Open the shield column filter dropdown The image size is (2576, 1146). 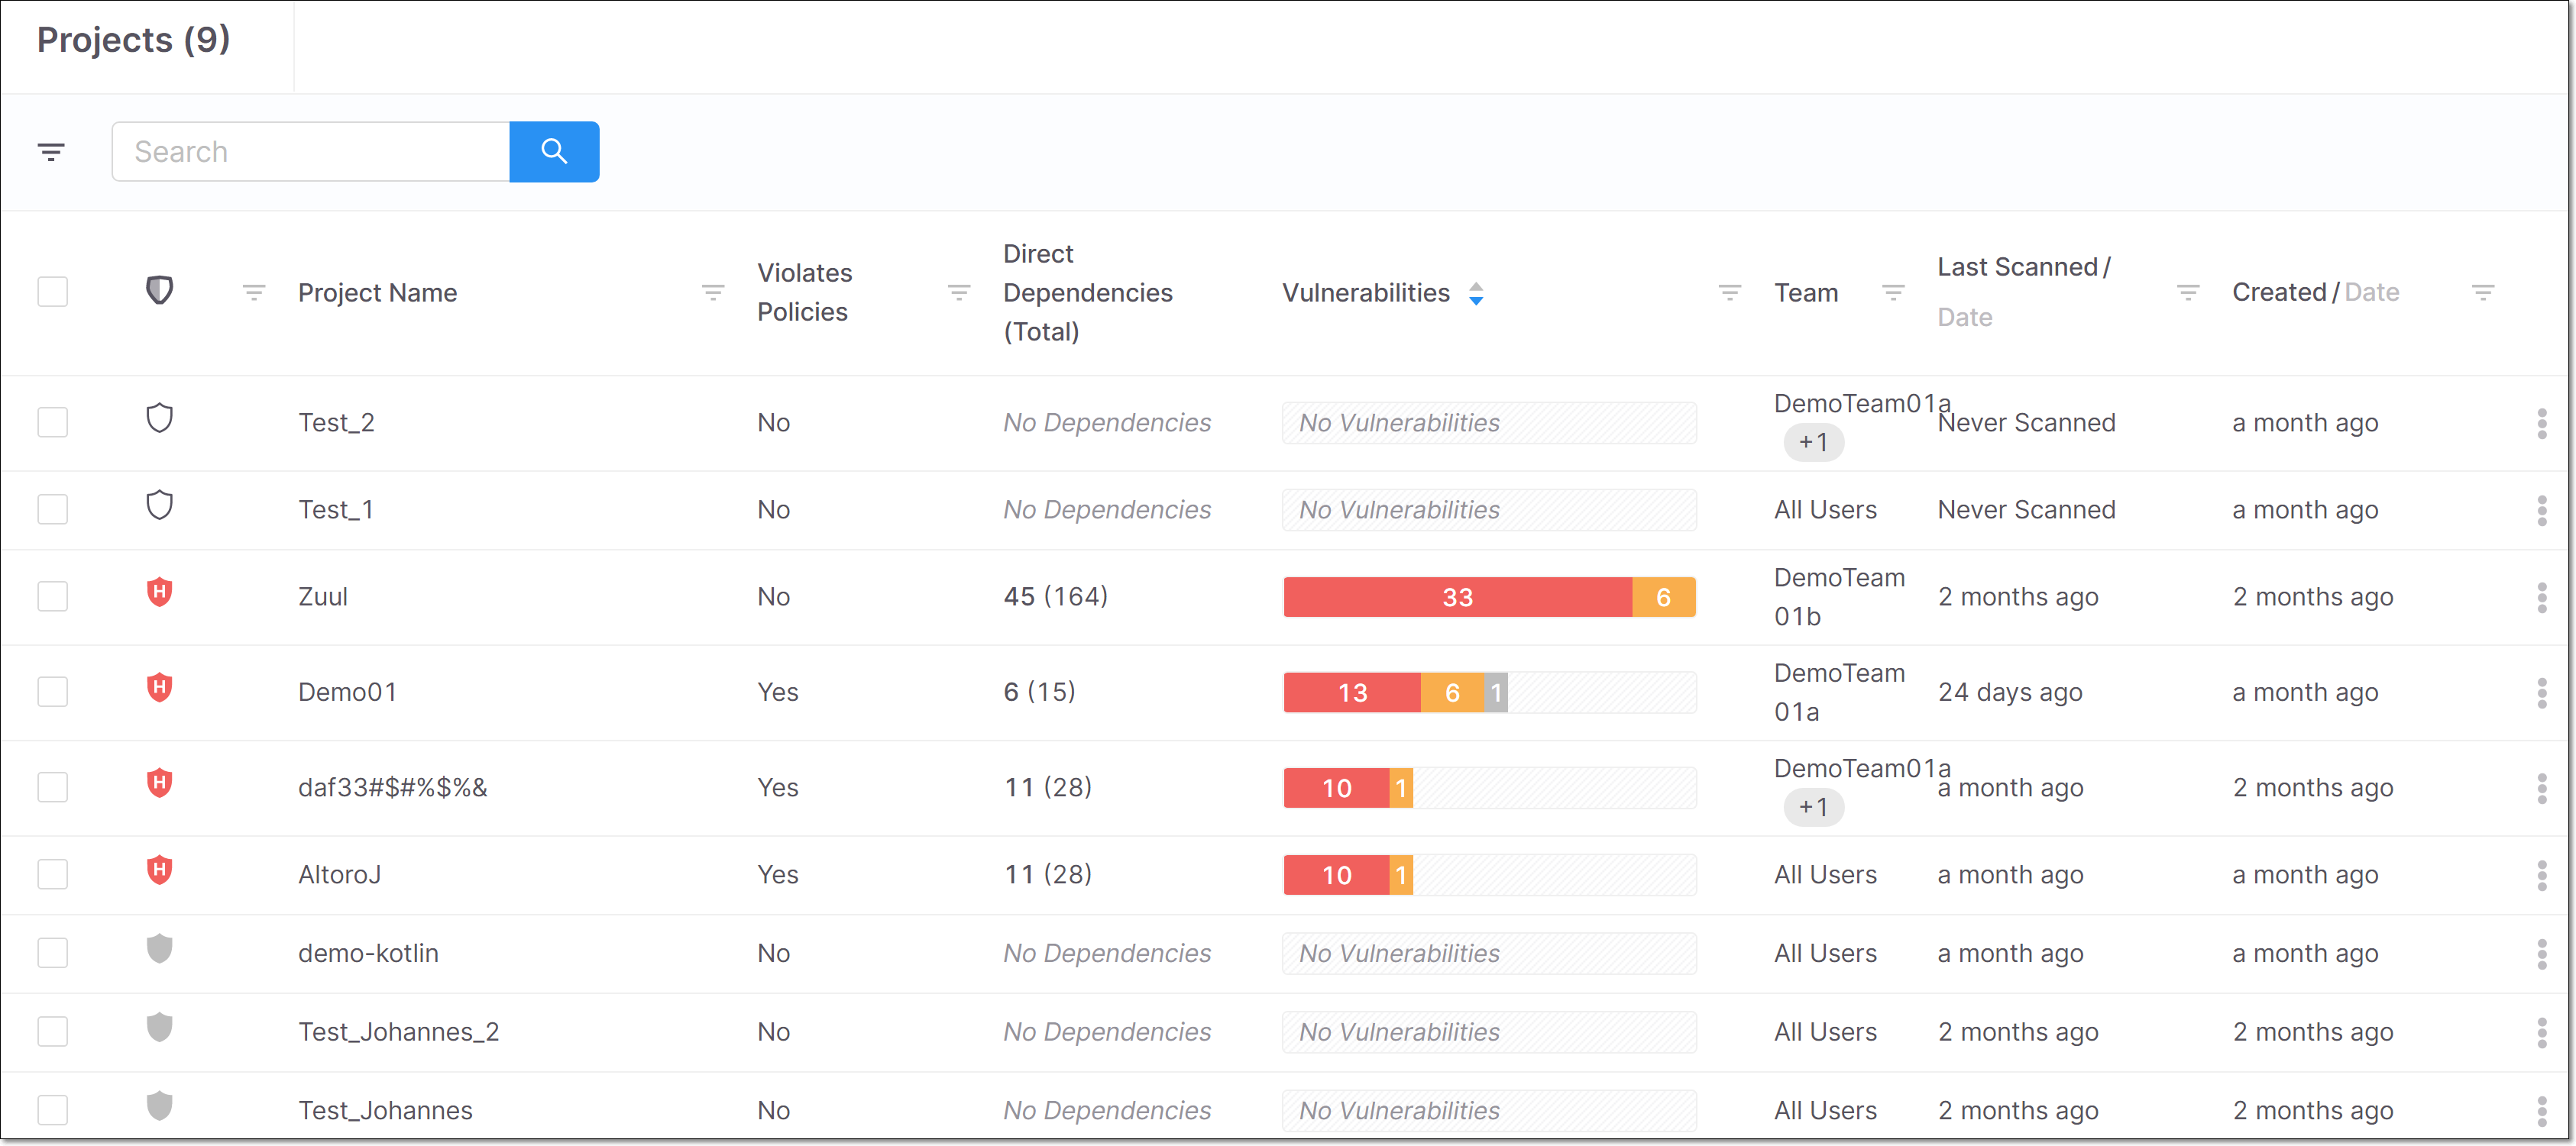coord(254,292)
